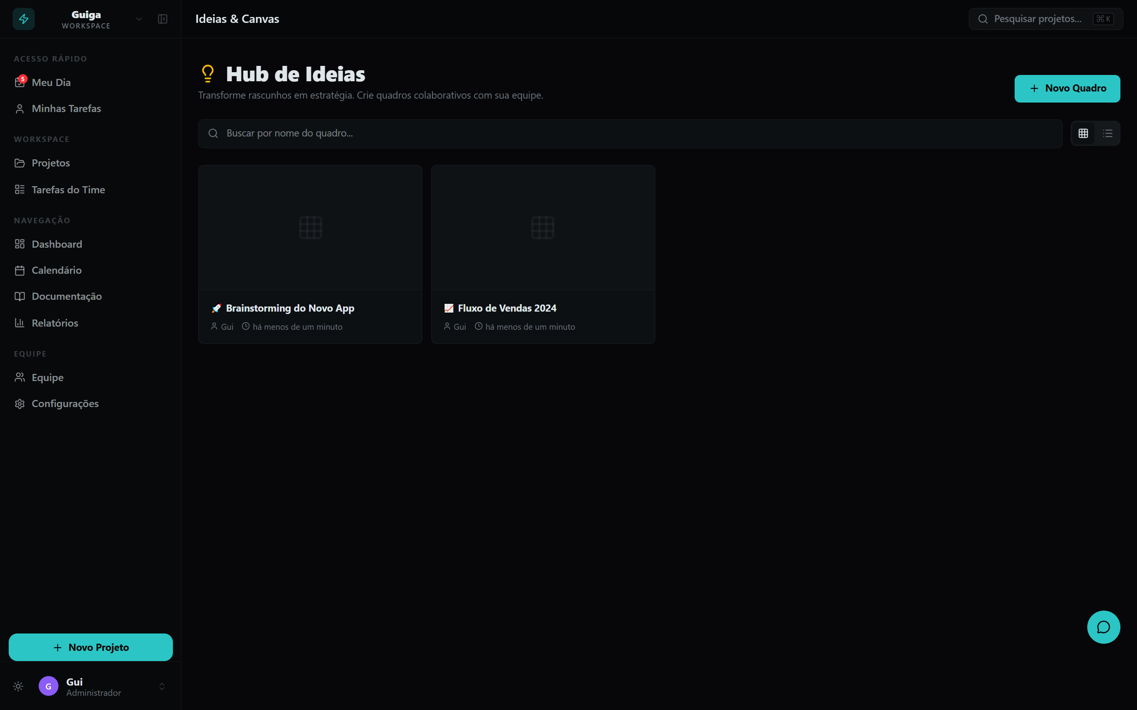Click the lightbulb icon beside Hub de Ideias
Screen dimensions: 1137x710
point(208,74)
